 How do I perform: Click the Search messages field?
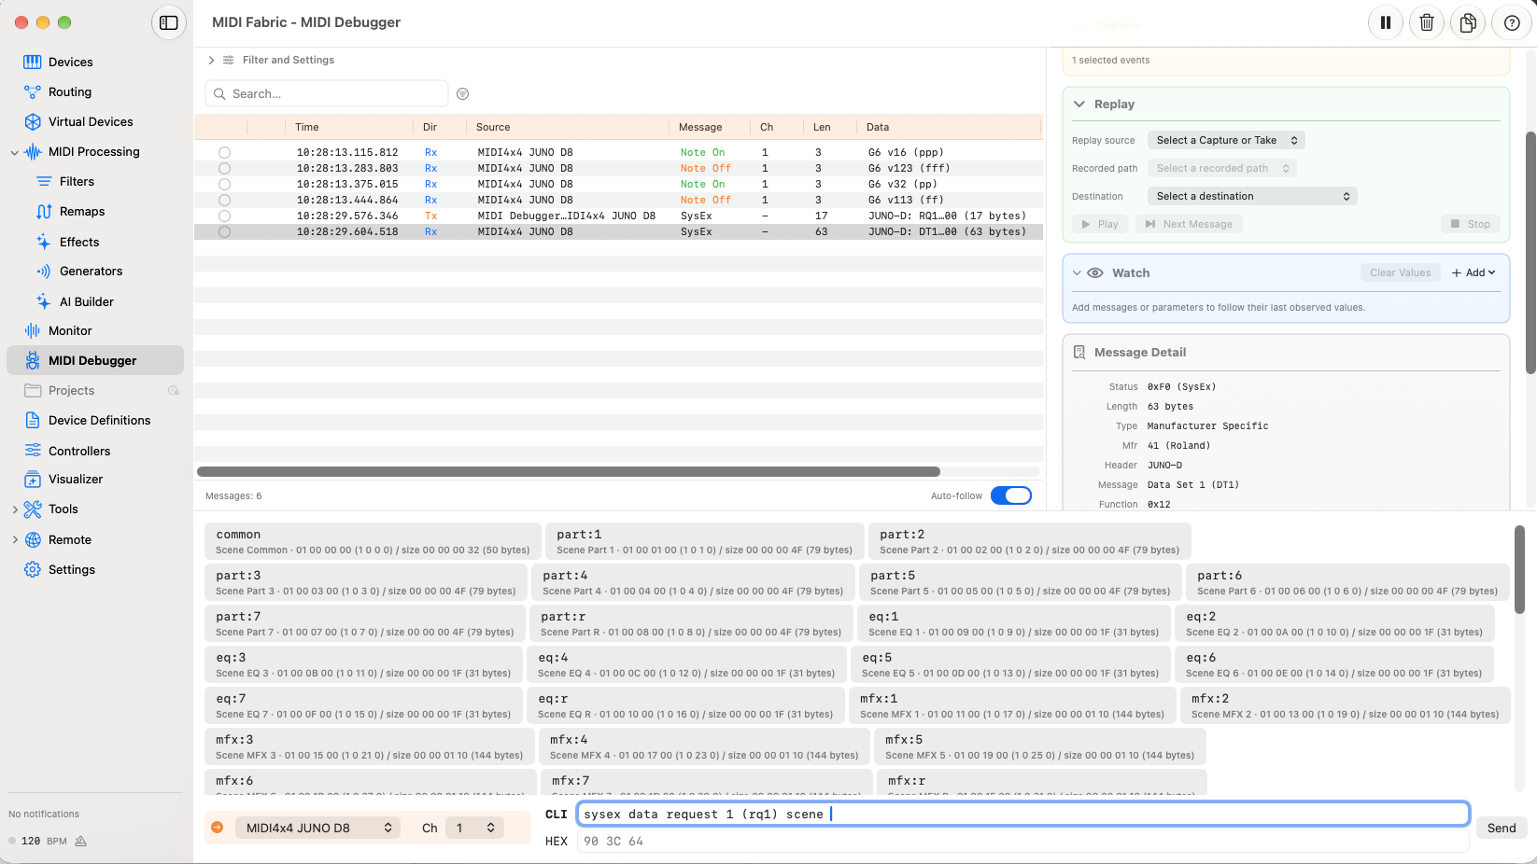pos(327,93)
